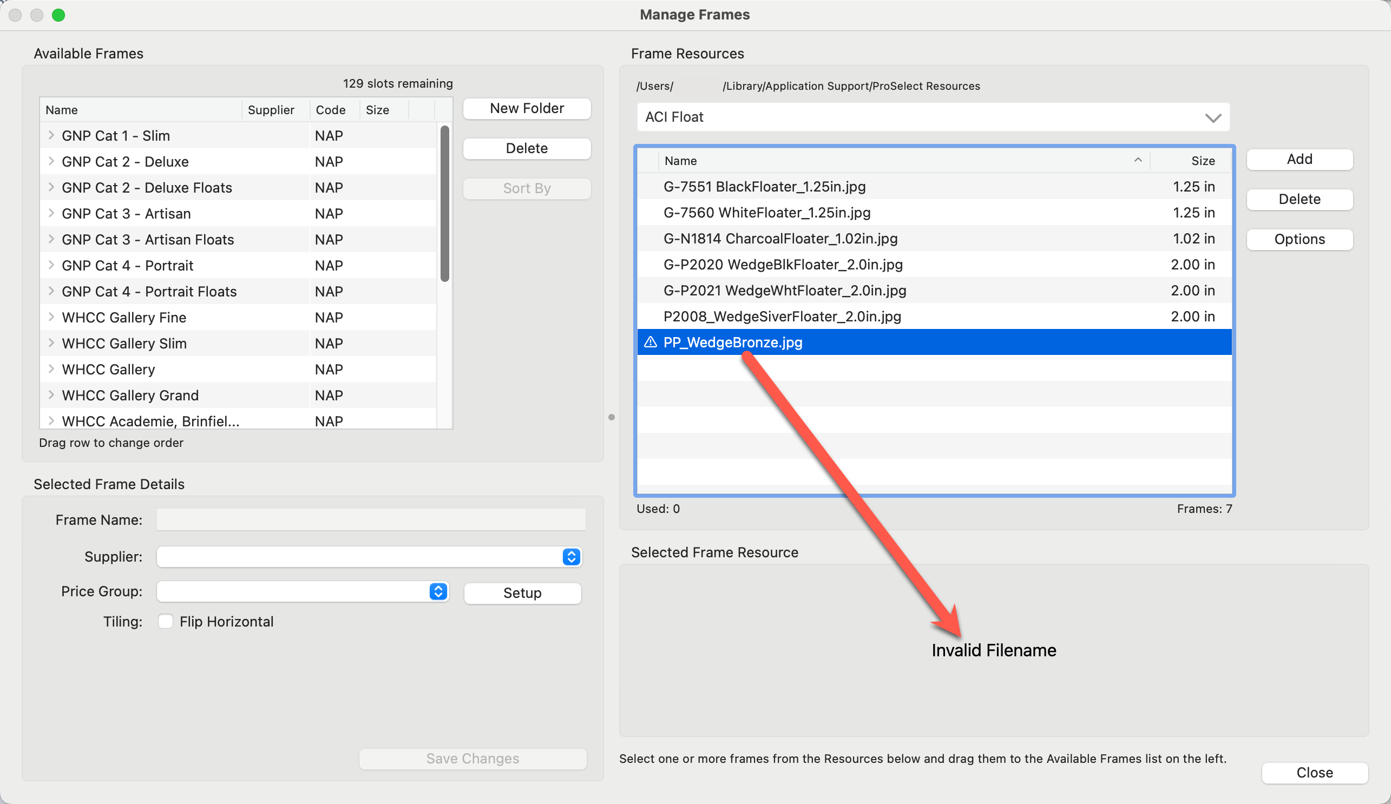1391x804 pixels.
Task: Select G-P2021 WedgeWhtFloater_2.0in.jpg row
Action: click(x=784, y=290)
